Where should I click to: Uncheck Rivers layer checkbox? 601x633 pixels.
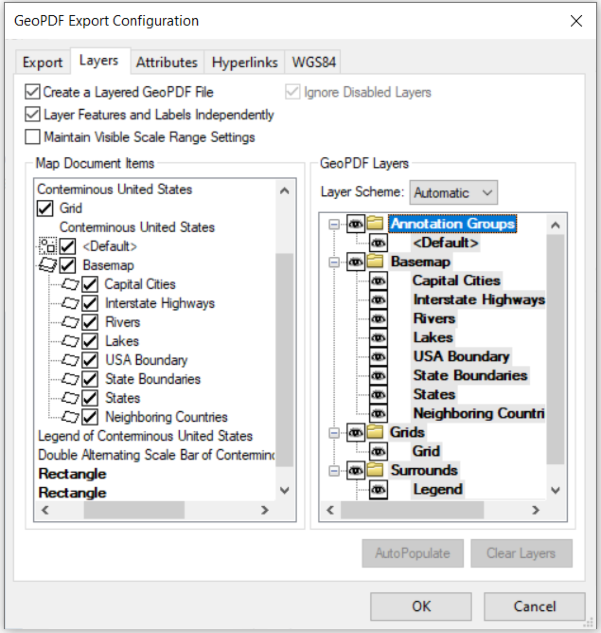click(x=90, y=322)
